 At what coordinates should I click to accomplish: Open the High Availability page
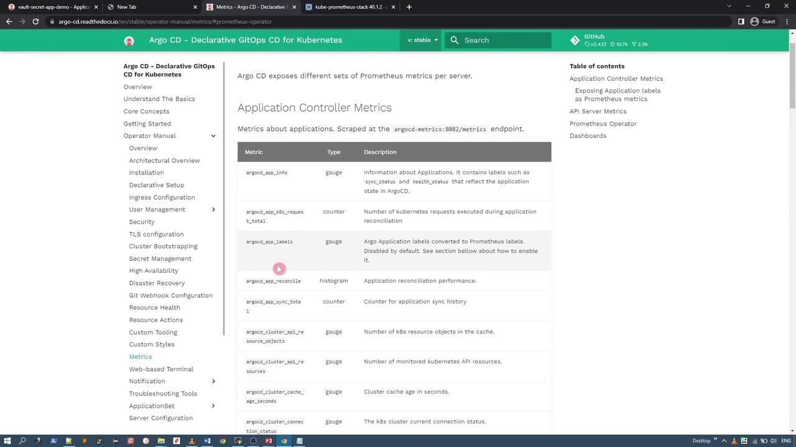153,271
